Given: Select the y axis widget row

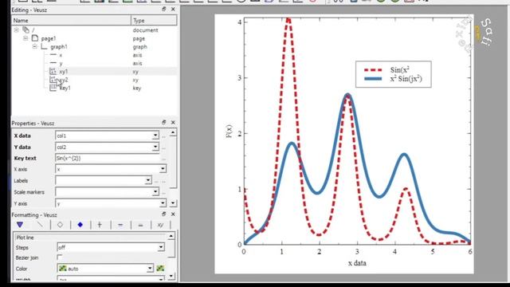Looking at the screenshot, I should click(x=94, y=63).
